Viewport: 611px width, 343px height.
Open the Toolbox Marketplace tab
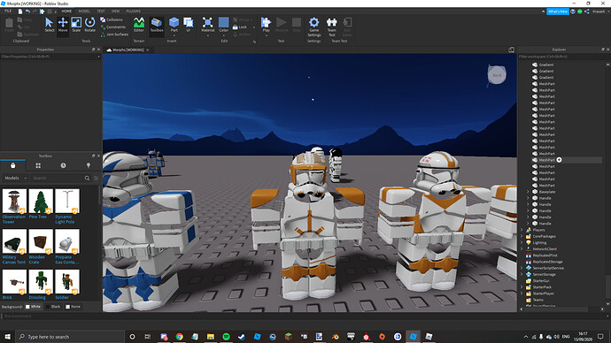(x=13, y=165)
